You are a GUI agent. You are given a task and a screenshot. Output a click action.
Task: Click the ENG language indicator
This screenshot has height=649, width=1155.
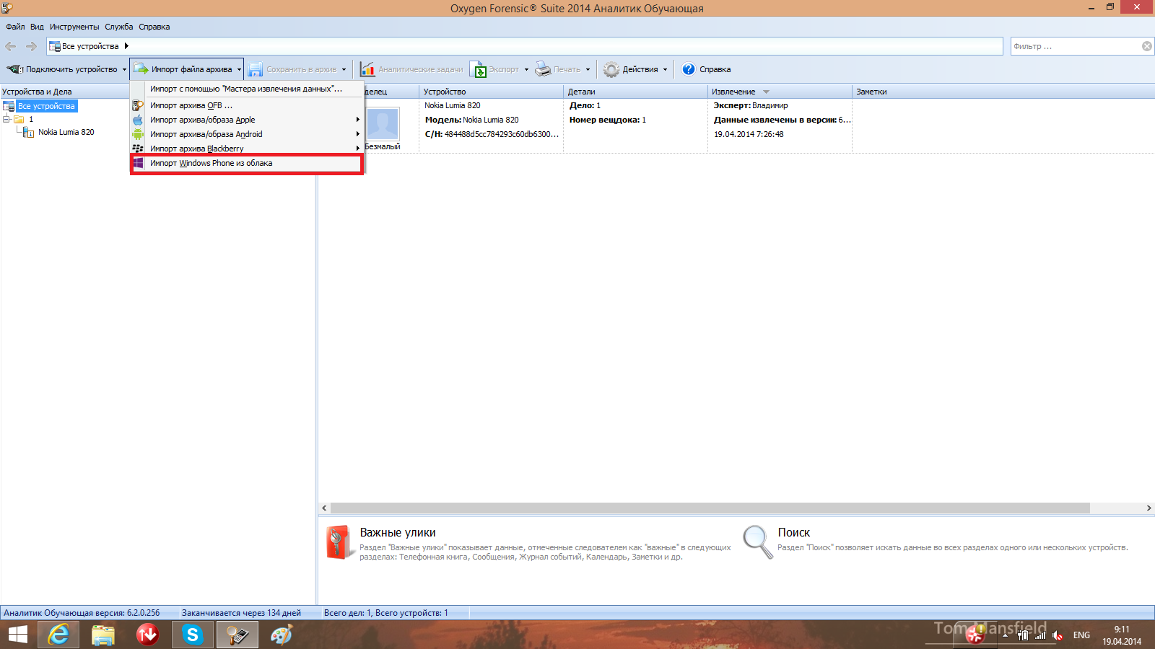coord(1081,635)
